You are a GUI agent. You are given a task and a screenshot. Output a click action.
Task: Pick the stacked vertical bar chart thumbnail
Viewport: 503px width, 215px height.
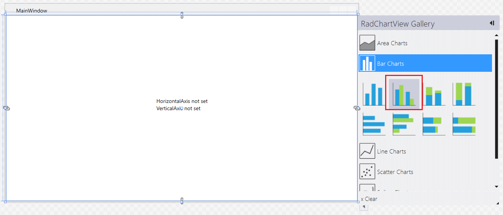coord(434,94)
